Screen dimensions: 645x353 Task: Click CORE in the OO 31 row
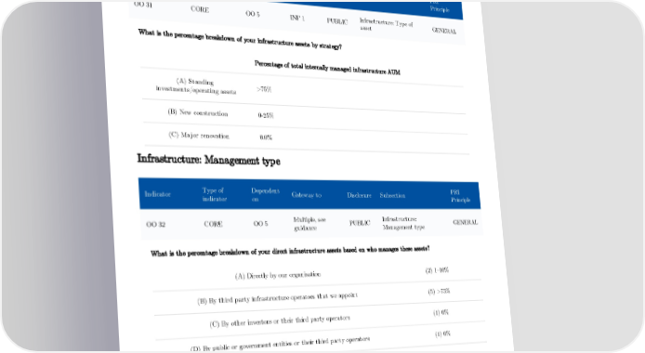tap(200, 9)
